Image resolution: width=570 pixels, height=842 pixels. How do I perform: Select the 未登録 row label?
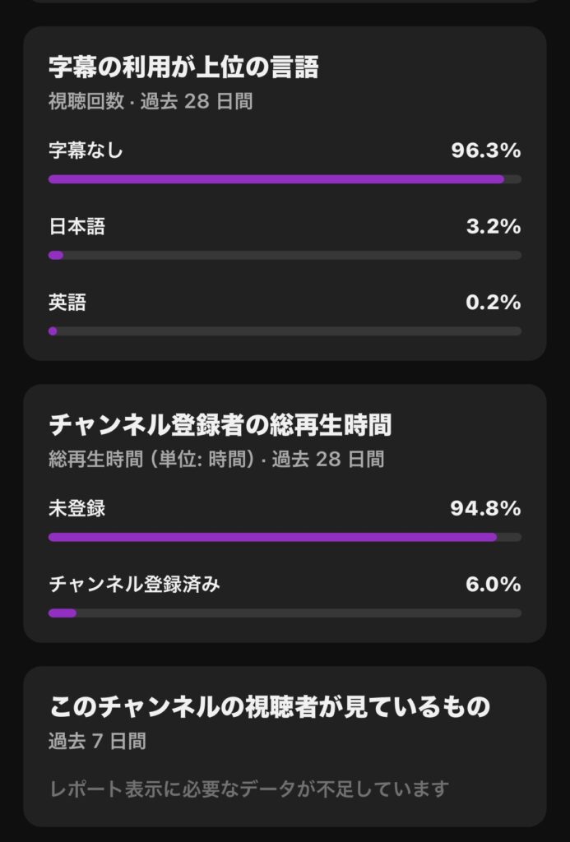76,508
